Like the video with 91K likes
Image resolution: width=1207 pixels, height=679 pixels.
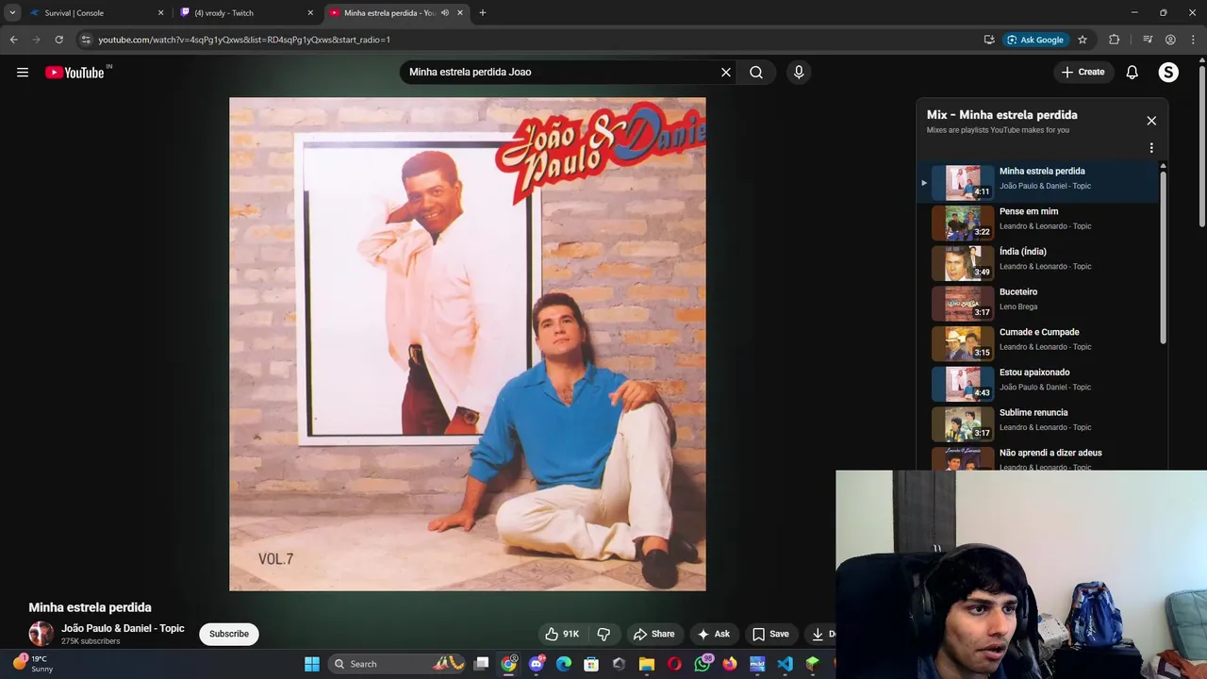point(562,634)
